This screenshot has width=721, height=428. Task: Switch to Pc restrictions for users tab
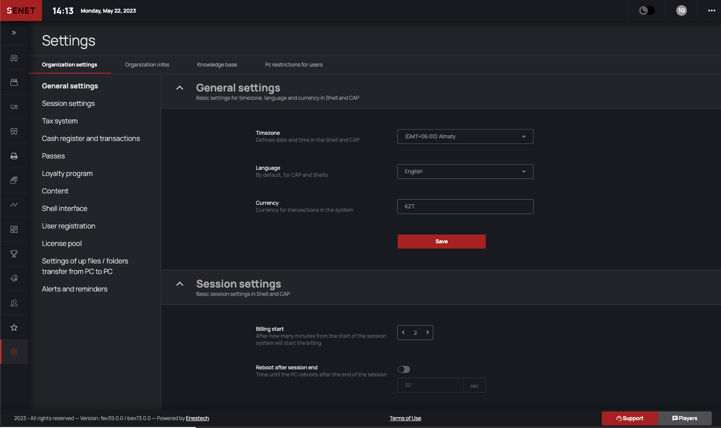(294, 65)
